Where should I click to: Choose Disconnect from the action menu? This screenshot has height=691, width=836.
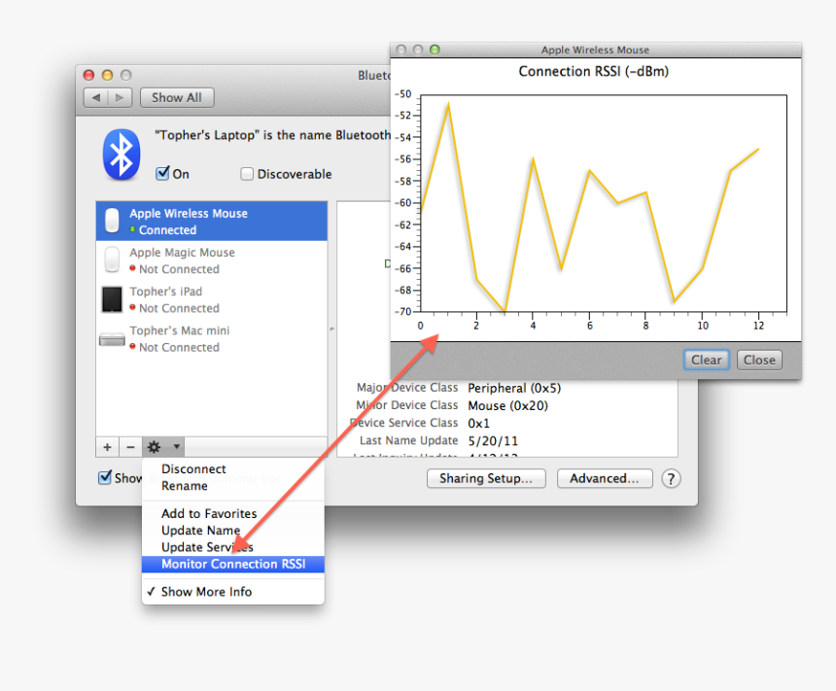click(x=233, y=469)
